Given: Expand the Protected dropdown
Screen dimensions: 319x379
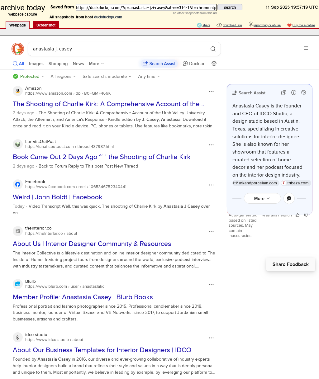Looking at the screenshot, I should pos(29,76).
